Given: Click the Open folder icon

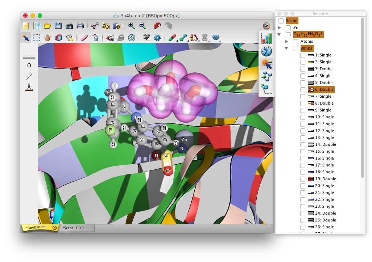Looking at the screenshot, I should [x=47, y=26].
